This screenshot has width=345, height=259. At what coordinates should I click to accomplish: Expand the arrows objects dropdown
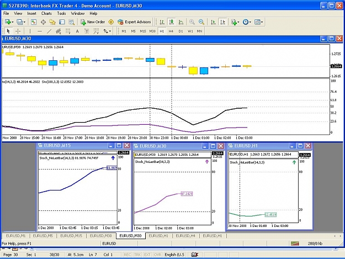[x=110, y=31]
